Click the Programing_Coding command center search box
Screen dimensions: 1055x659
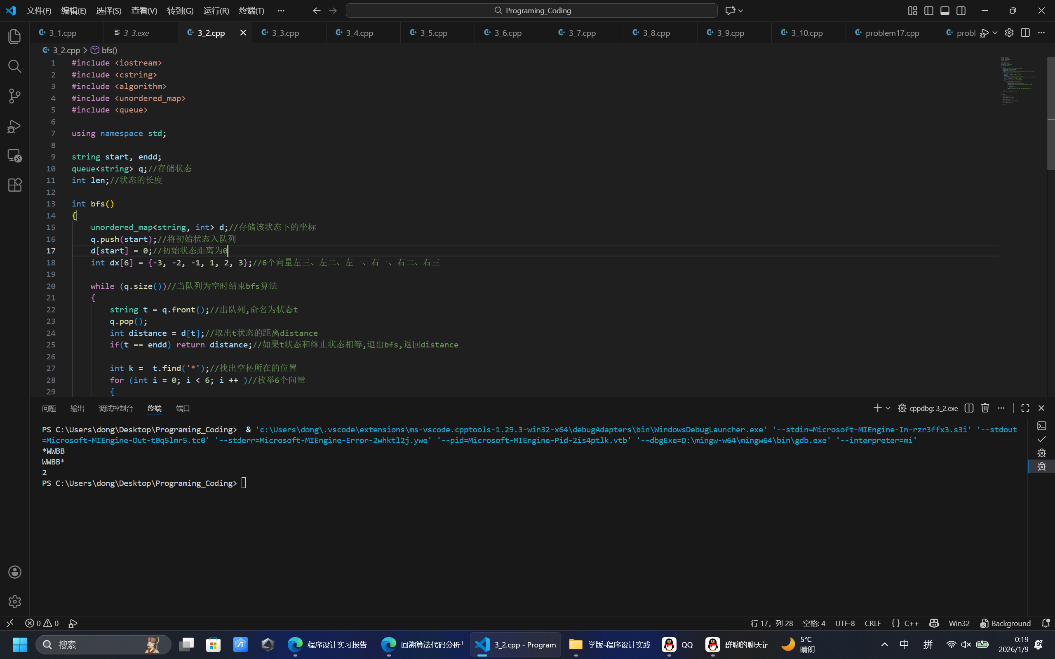tap(531, 10)
